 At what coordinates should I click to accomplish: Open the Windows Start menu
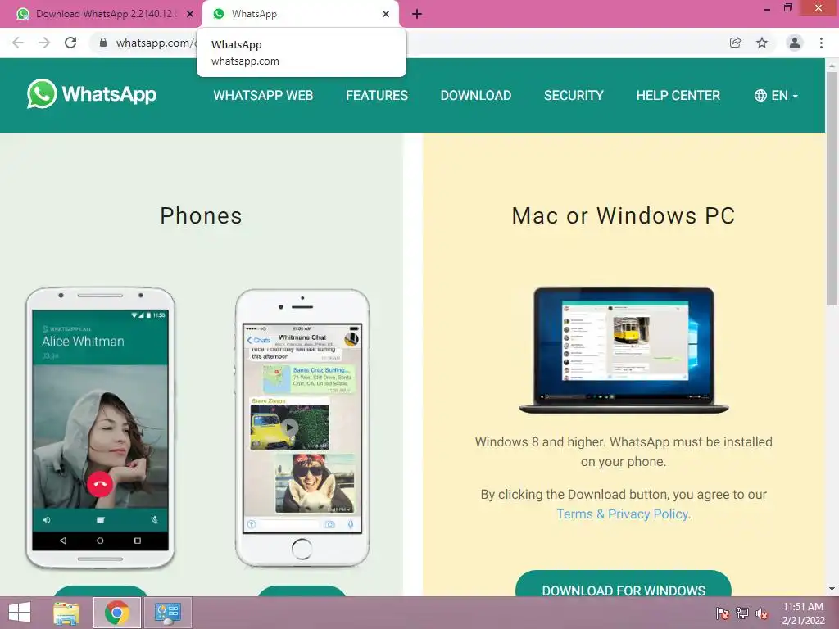coord(20,613)
